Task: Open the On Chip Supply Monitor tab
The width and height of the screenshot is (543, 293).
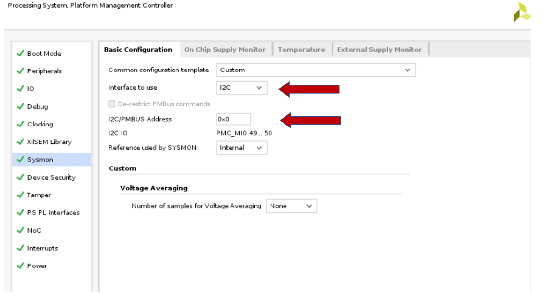Action: (x=226, y=49)
